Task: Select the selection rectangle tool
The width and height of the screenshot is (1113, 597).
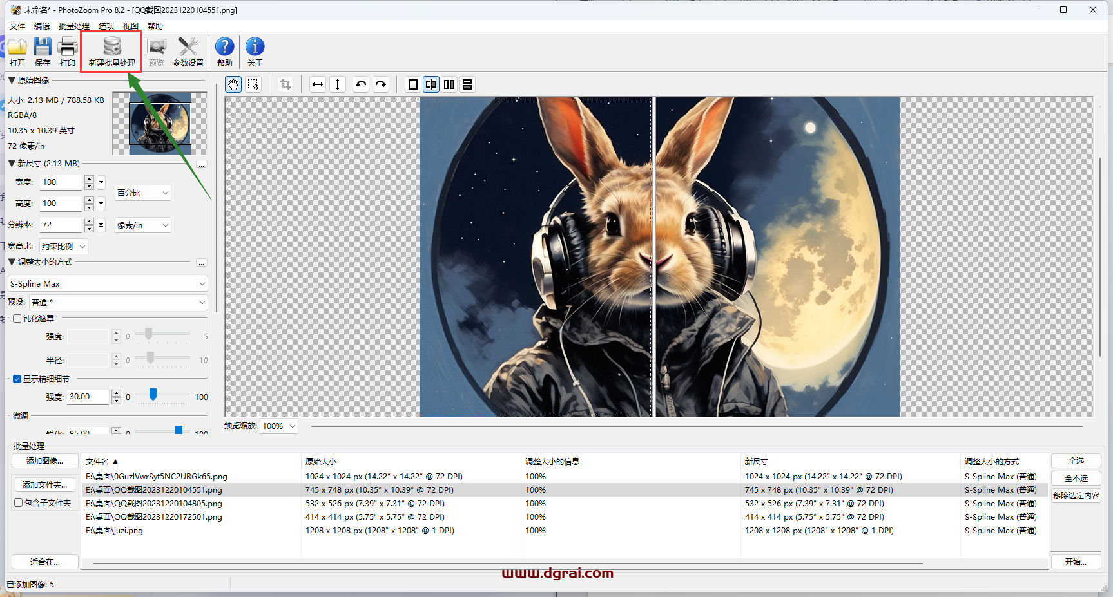Action: click(x=253, y=84)
